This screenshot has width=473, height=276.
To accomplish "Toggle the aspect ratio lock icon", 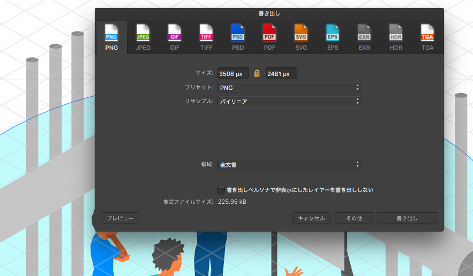I will [257, 73].
